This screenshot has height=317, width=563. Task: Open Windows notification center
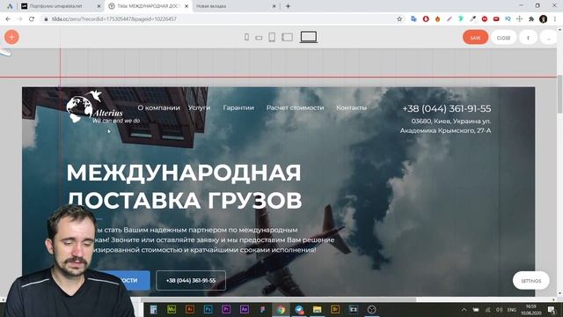click(552, 309)
